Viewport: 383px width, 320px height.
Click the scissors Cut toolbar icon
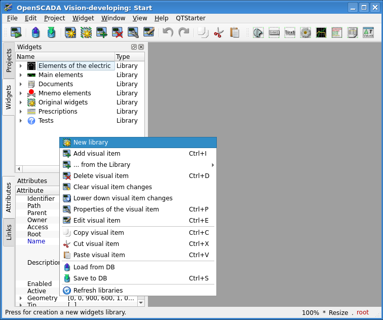218,33
